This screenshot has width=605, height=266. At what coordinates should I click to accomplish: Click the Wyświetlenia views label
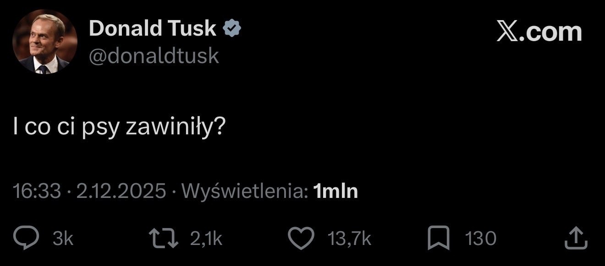click(x=245, y=191)
